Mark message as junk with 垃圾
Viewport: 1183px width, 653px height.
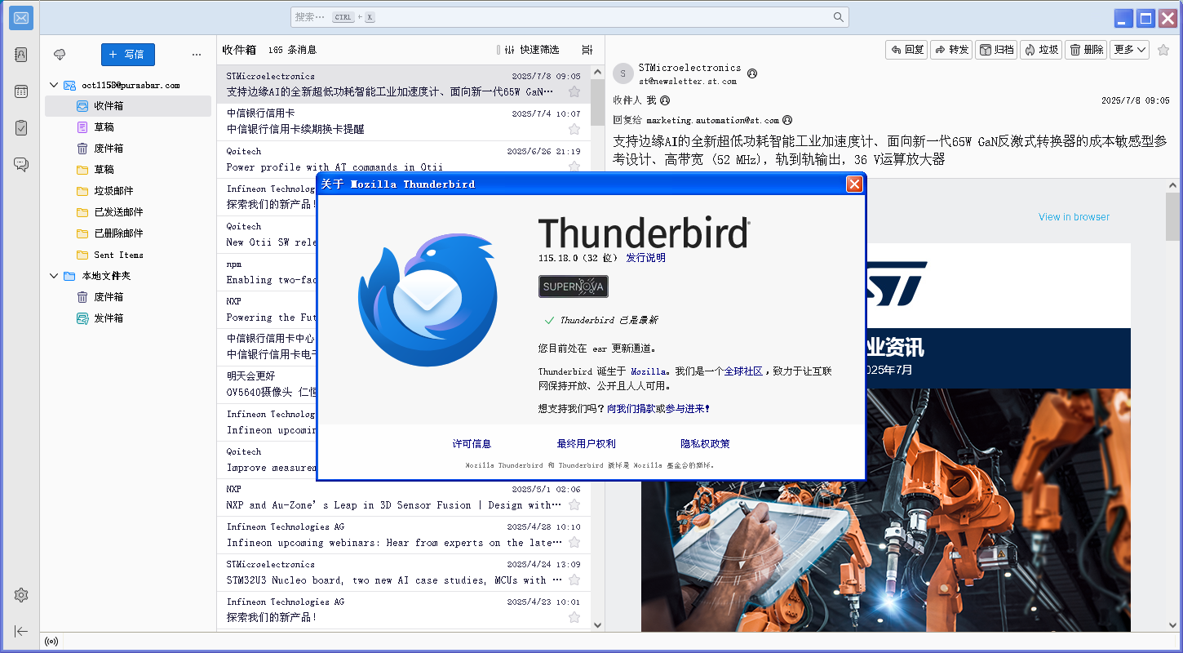(x=1041, y=50)
